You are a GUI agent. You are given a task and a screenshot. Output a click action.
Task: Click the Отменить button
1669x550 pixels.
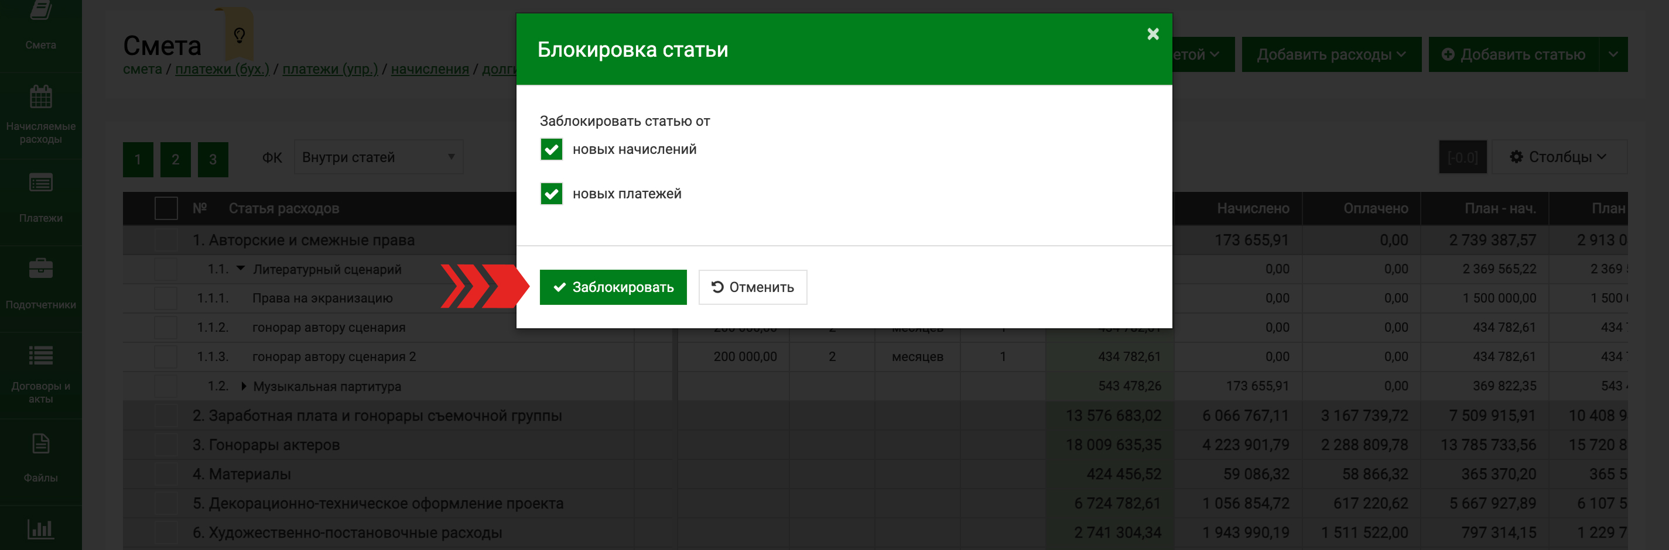pos(753,287)
